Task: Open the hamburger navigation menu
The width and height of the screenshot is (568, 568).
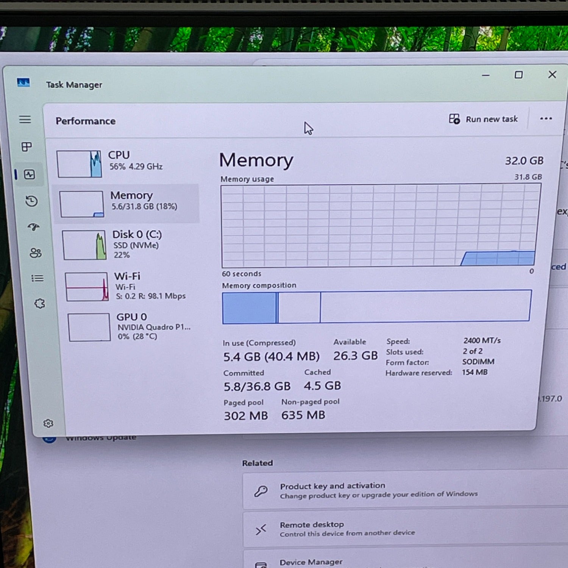Action: 25,120
